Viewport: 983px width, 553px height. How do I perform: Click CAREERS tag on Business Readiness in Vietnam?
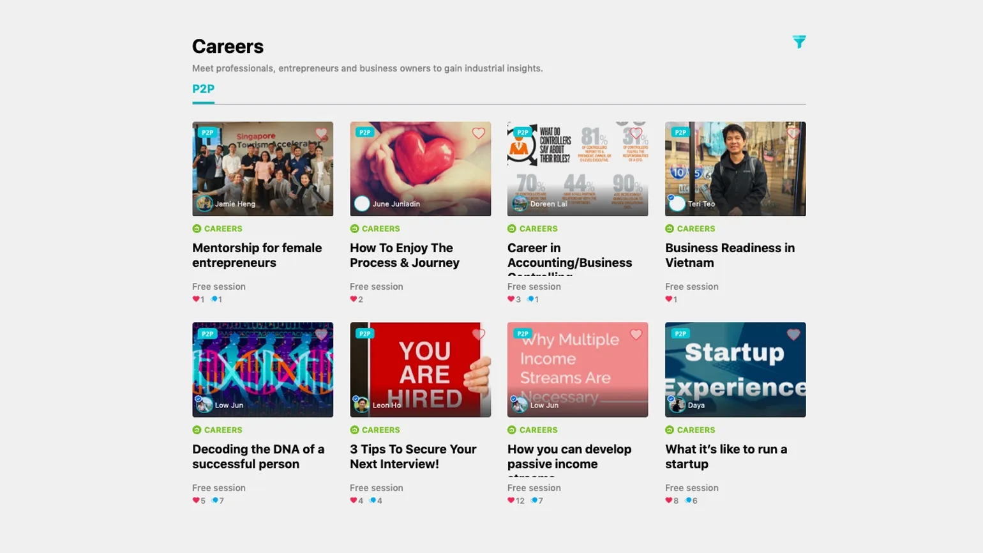click(696, 229)
